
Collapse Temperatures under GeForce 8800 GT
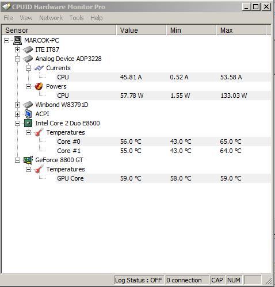[x=28, y=169]
